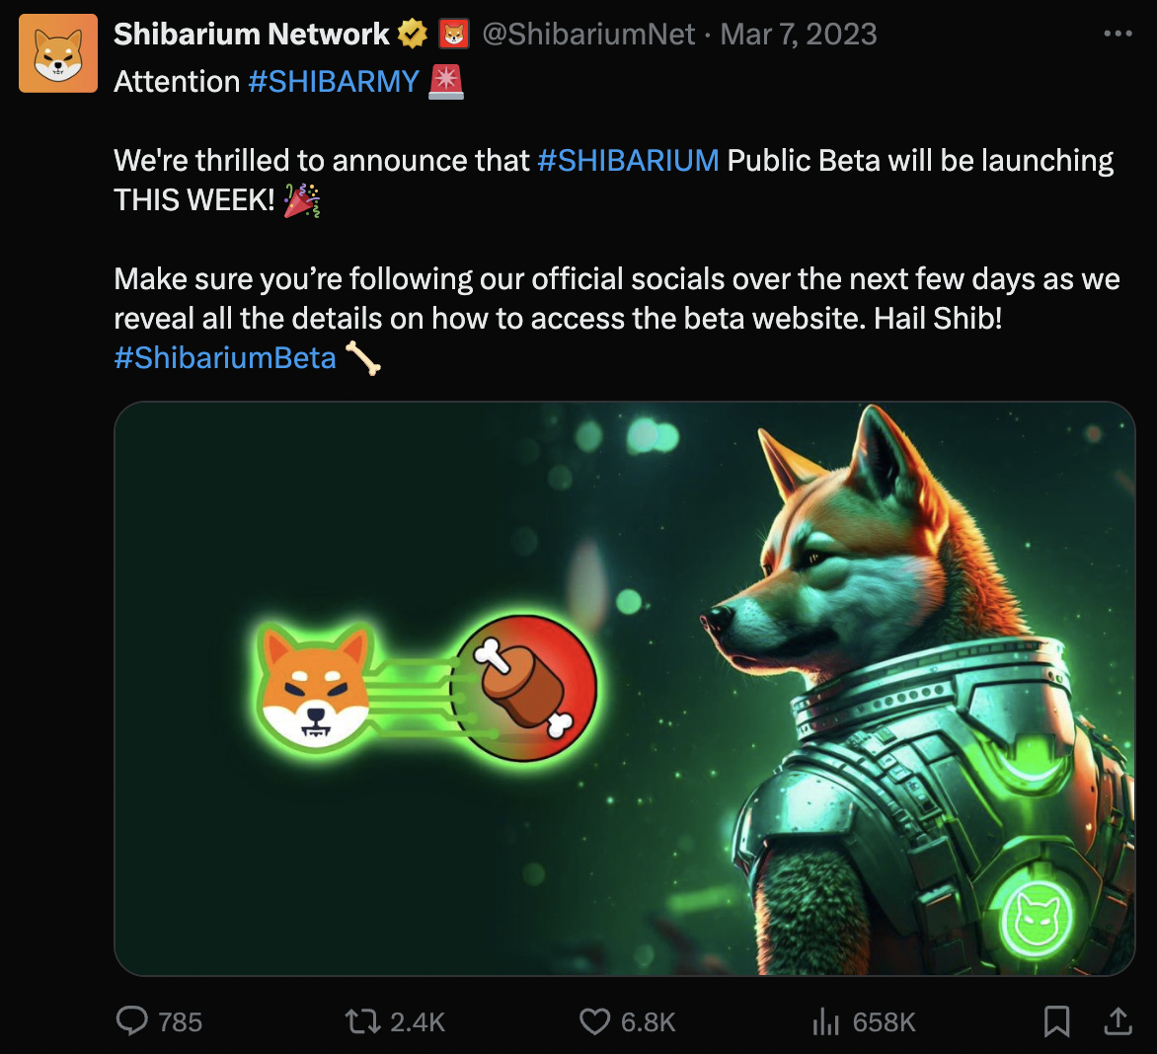This screenshot has width=1157, height=1054.
Task: Click the 2.4K reposts count
Action: [x=418, y=1022]
